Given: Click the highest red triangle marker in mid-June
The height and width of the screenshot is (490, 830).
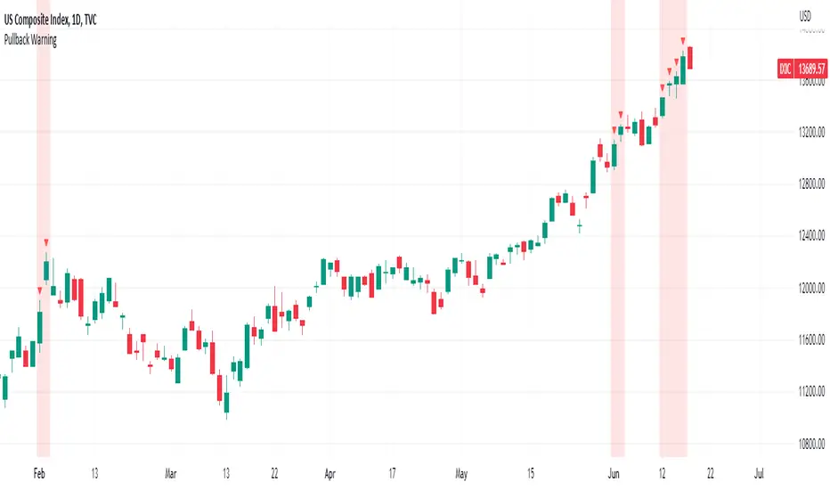Looking at the screenshot, I should click(x=683, y=41).
